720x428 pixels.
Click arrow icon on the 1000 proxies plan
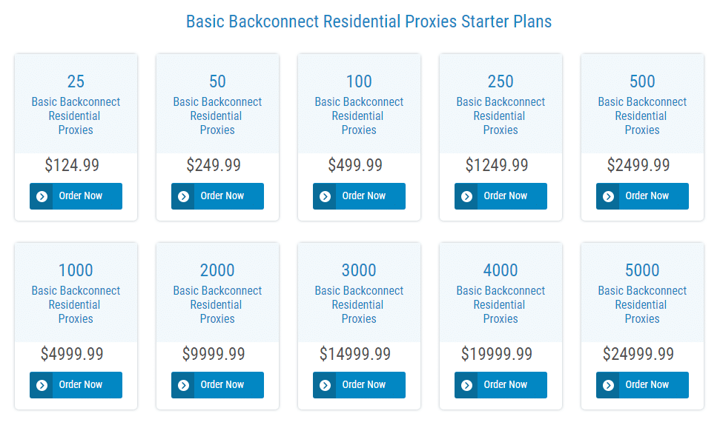[x=42, y=385]
